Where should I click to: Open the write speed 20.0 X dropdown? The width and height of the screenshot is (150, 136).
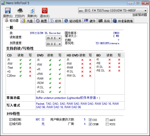point(54,44)
